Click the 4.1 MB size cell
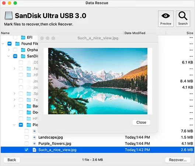The image size is (195, 166). point(187,143)
